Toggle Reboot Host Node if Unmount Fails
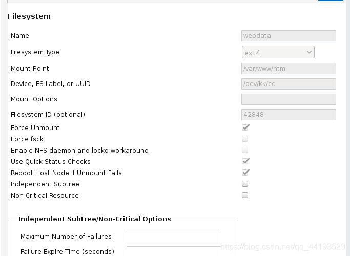350x256 pixels. tap(245, 173)
